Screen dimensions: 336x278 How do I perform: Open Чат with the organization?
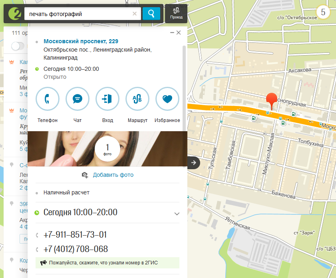(x=78, y=99)
